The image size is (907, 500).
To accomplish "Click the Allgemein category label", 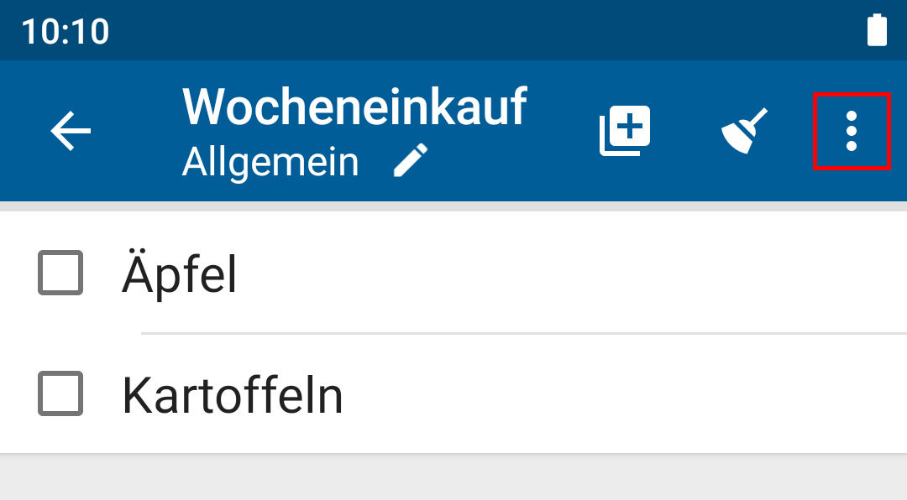I will point(270,162).
